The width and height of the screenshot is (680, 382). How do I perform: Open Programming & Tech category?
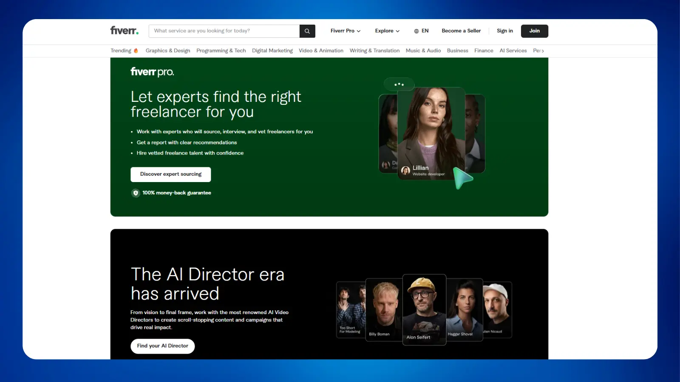click(x=221, y=51)
